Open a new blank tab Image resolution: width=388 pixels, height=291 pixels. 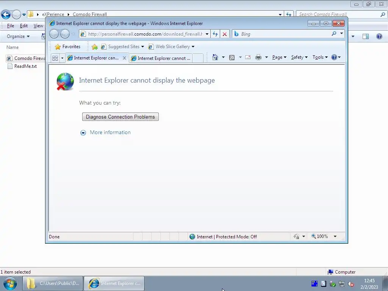[x=198, y=58]
